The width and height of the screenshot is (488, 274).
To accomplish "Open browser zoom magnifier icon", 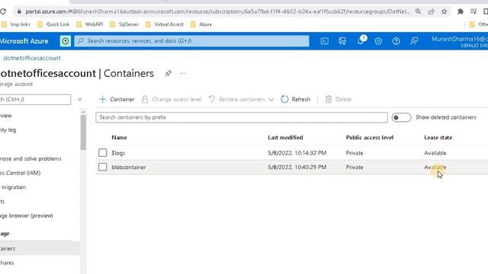I will point(418,11).
